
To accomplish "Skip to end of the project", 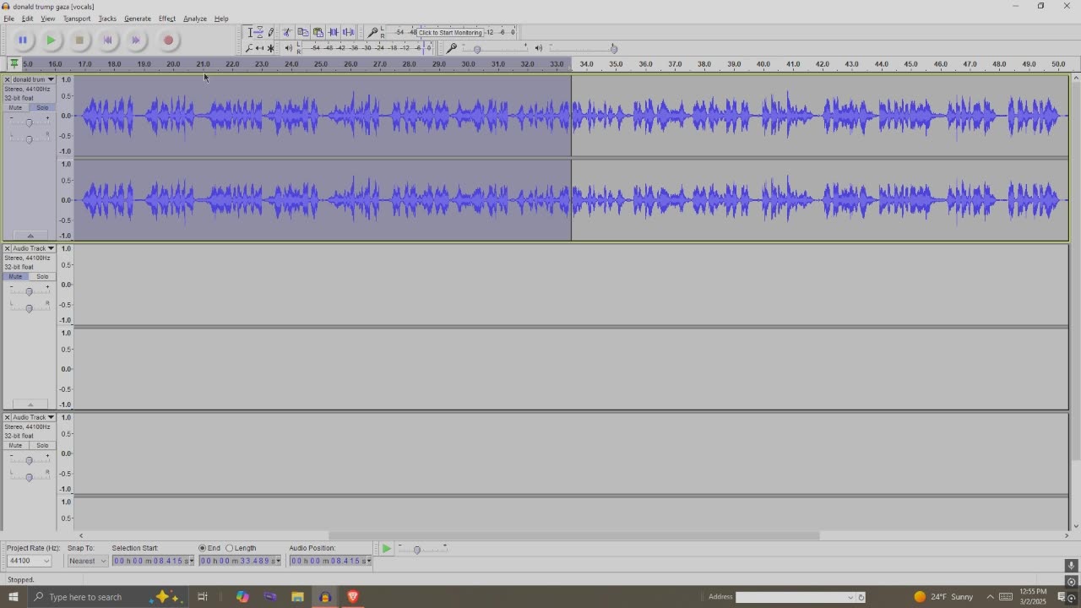I will (135, 40).
